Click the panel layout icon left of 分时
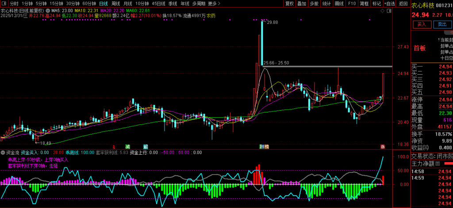Screen dimensions: 453x208 4,4
